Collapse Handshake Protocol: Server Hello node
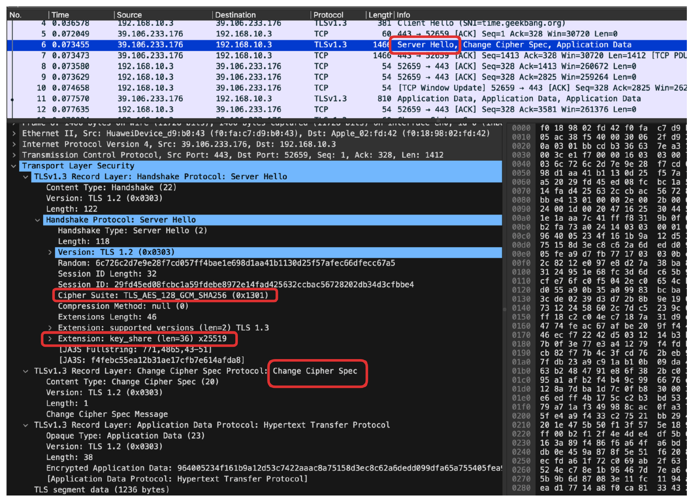Image resolution: width=693 pixels, height=502 pixels. point(38,220)
